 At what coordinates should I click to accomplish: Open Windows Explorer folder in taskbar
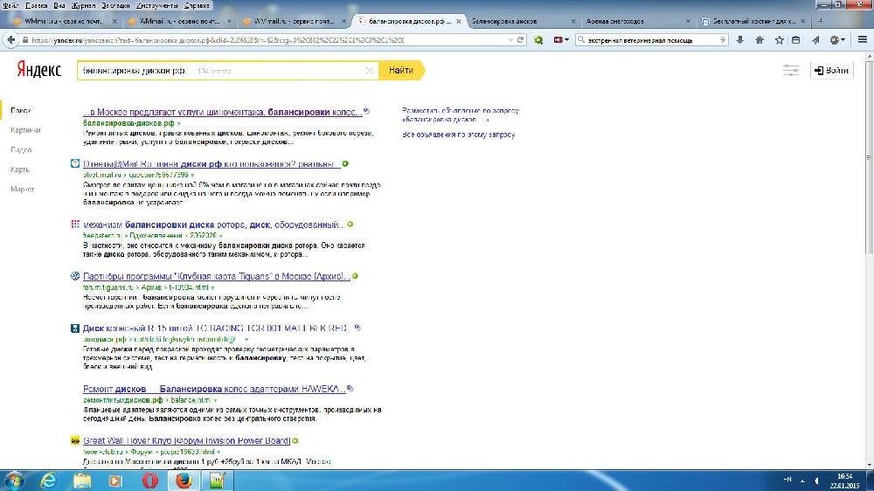click(82, 481)
